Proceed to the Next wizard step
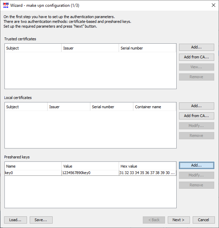219x228 pixels. (x=179, y=220)
